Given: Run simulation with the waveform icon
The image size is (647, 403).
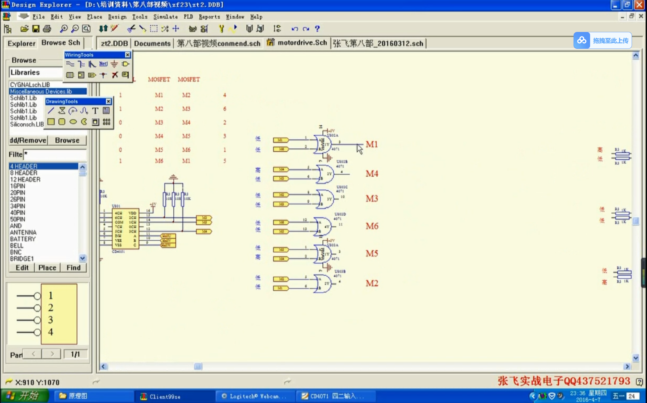Looking at the screenshot, I should (233, 29).
